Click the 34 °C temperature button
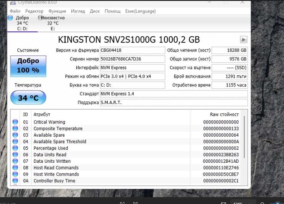This screenshot has width=284, height=204. tap(28, 98)
